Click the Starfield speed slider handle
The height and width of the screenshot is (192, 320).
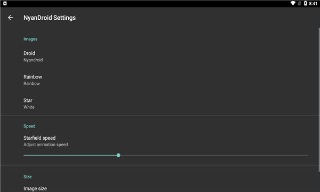118,155
